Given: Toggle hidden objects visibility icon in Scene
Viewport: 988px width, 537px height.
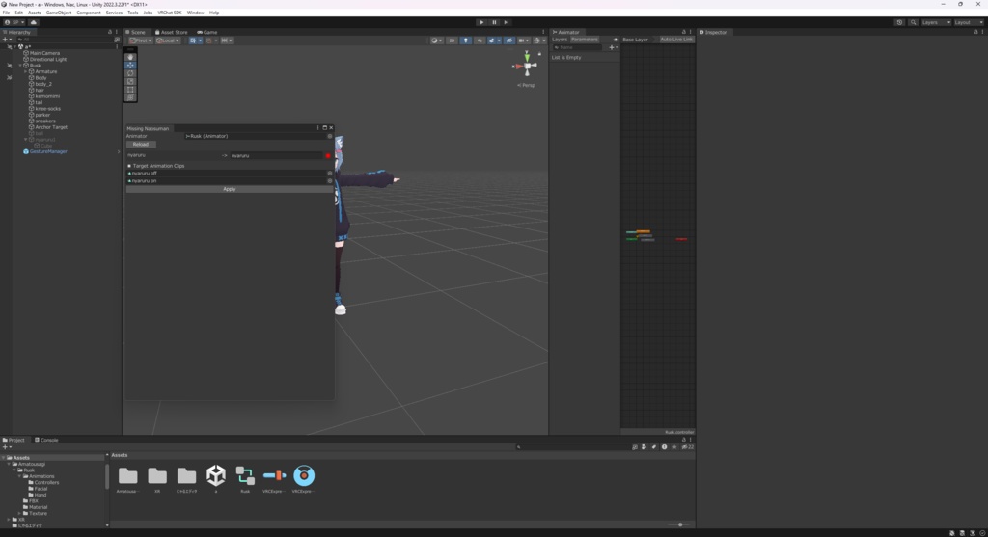Looking at the screenshot, I should [509, 40].
